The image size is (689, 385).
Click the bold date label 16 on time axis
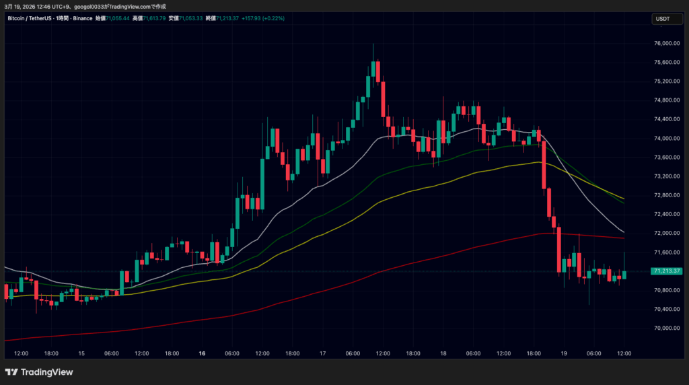pyautogui.click(x=202, y=353)
